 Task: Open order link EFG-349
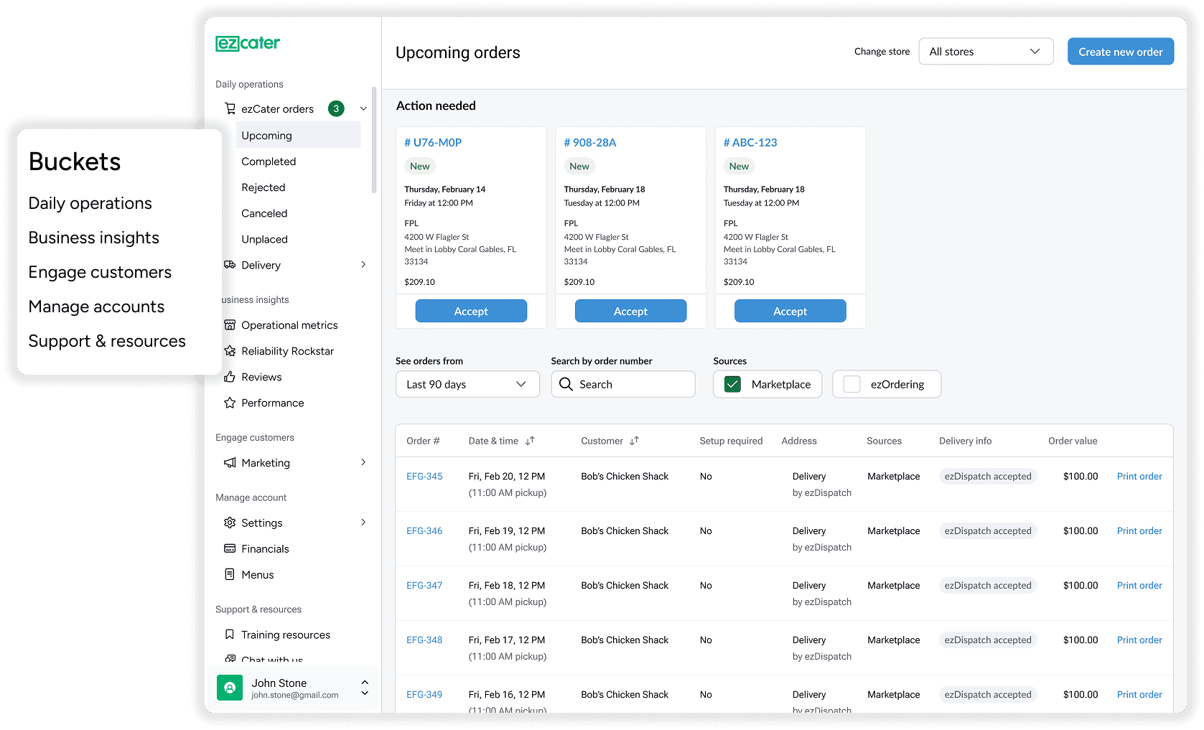click(x=424, y=694)
